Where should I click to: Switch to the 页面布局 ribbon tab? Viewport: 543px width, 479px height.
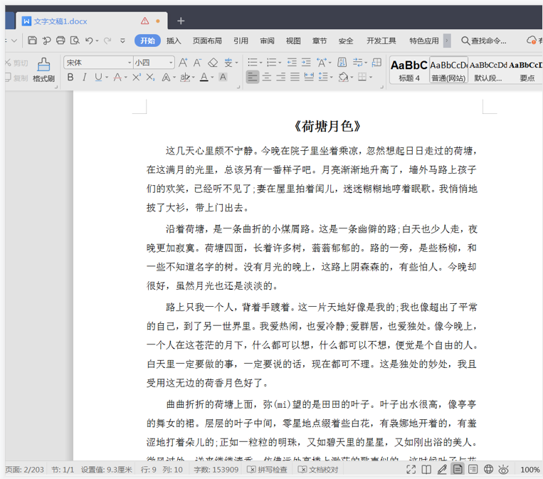(207, 41)
